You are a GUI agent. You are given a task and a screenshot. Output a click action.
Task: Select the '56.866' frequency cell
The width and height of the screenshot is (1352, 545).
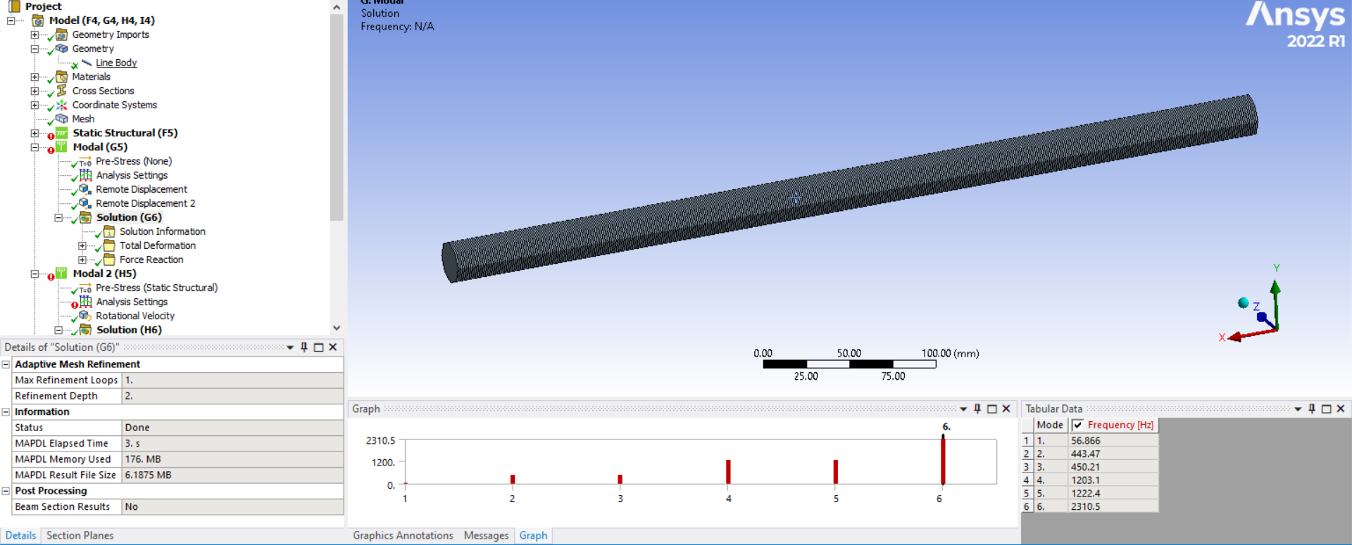pos(1113,441)
